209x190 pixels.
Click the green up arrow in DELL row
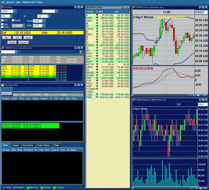(97, 34)
